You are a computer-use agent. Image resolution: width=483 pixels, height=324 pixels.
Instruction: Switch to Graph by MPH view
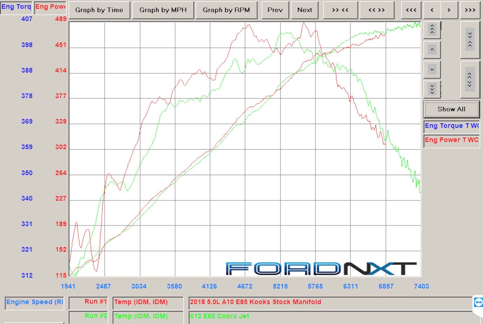click(163, 10)
